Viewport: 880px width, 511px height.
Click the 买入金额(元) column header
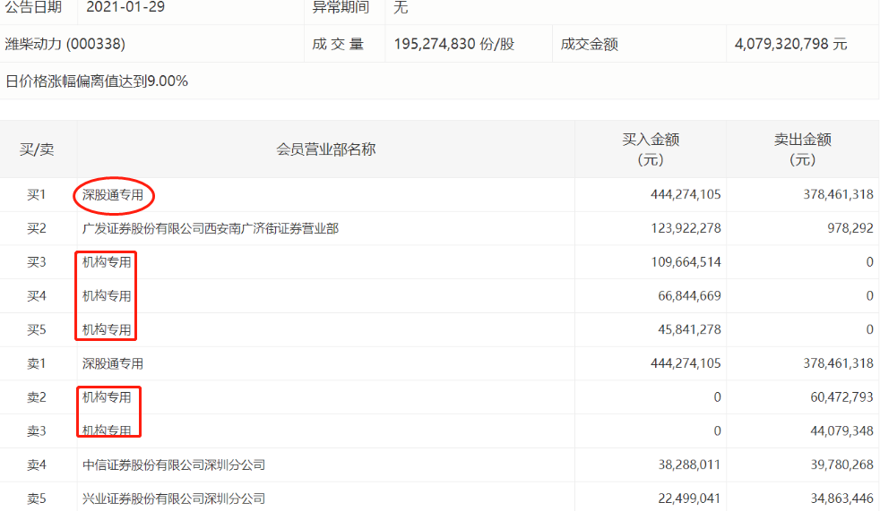651,149
